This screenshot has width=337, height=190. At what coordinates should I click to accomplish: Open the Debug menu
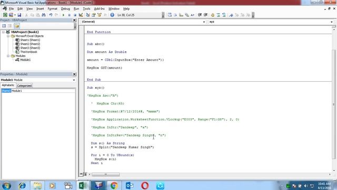[65, 8]
